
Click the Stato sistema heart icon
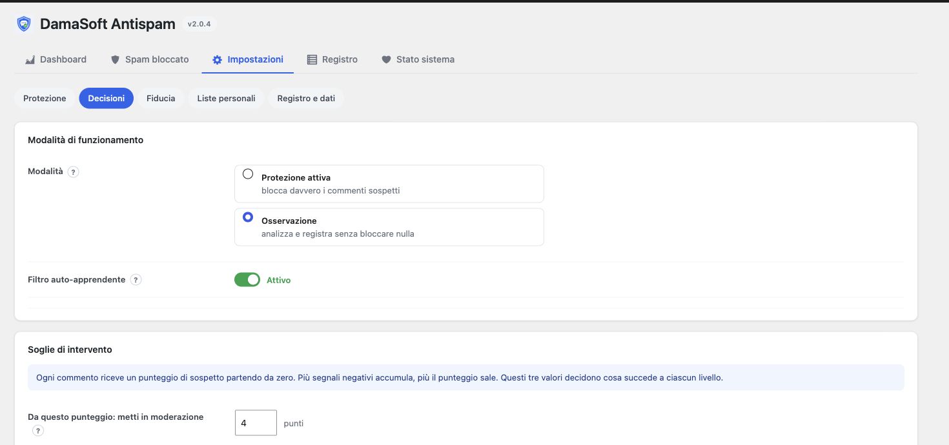pyautogui.click(x=386, y=59)
